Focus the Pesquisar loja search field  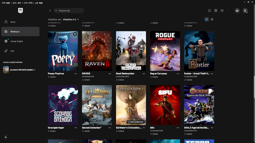[69, 10]
